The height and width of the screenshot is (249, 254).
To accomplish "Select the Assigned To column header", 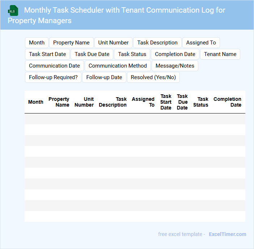I will [x=143, y=102].
